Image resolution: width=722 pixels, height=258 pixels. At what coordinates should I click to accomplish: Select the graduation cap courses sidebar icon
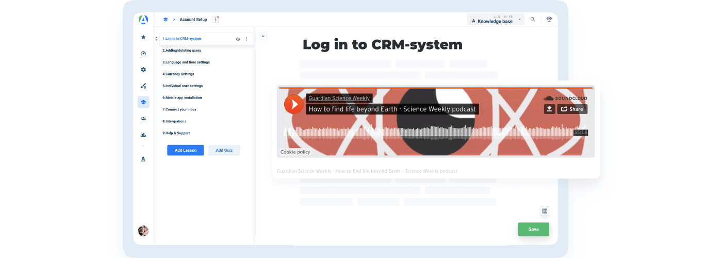click(x=143, y=102)
